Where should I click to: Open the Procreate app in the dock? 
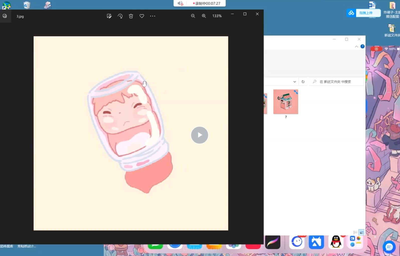tap(273, 242)
